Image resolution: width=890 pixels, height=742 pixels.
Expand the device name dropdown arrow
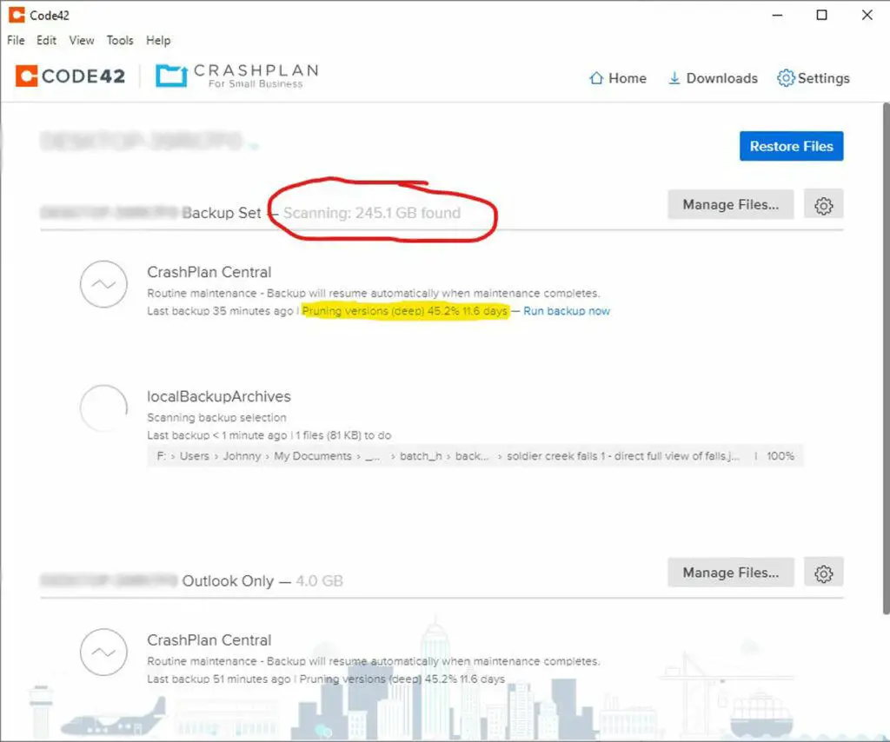(253, 146)
